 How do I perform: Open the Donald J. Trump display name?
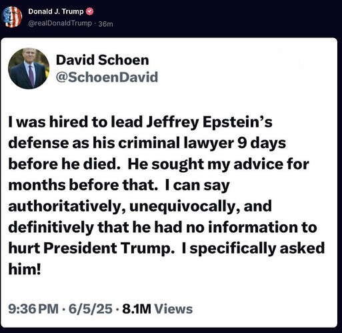[x=56, y=11]
